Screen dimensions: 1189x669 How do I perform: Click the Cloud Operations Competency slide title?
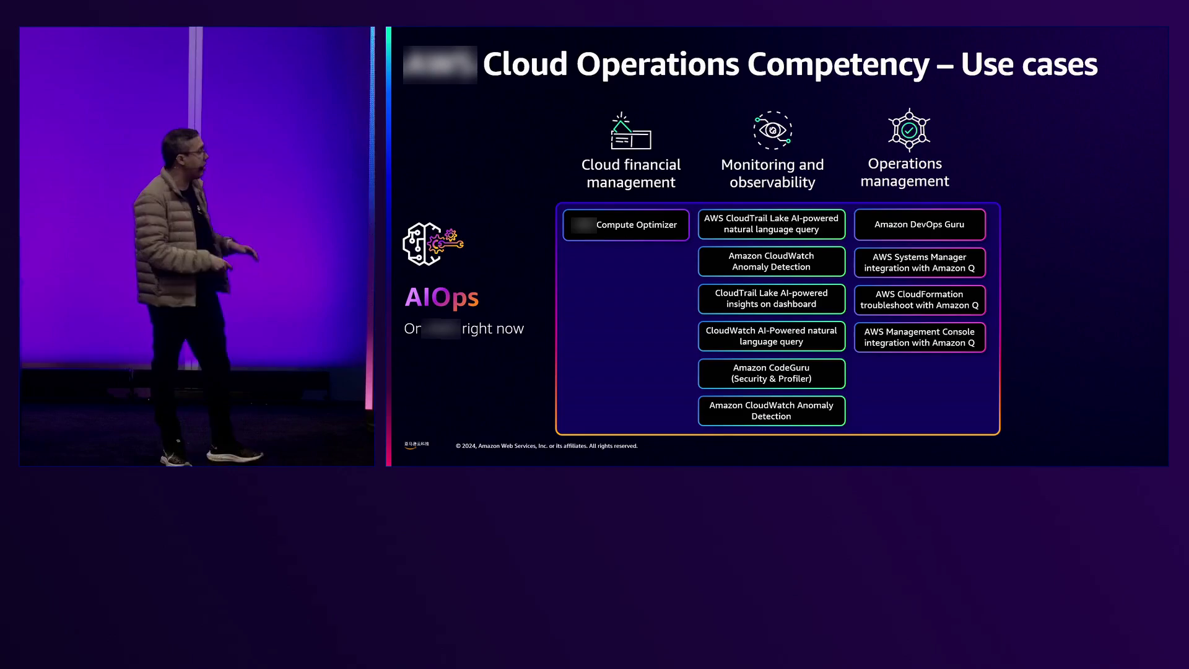click(790, 64)
